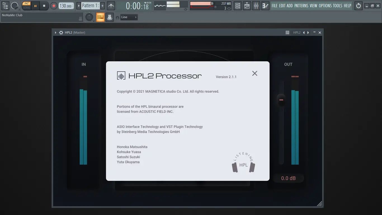
Task: Open the EDIT menu
Action: coord(282,6)
